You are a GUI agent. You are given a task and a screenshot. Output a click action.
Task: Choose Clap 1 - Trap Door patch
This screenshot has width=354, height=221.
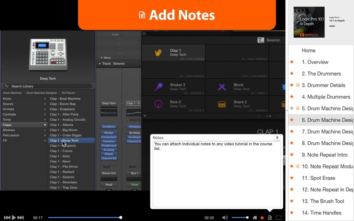(x=64, y=187)
